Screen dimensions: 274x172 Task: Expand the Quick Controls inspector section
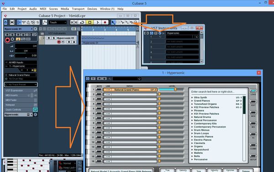pos(21,110)
